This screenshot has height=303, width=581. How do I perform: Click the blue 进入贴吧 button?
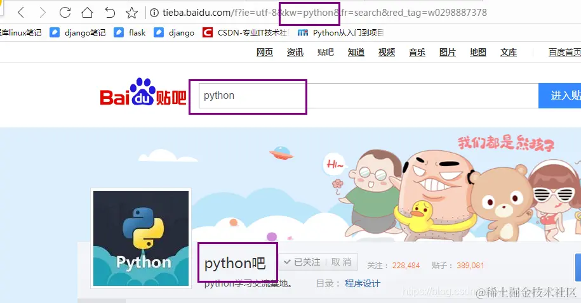[559, 96]
